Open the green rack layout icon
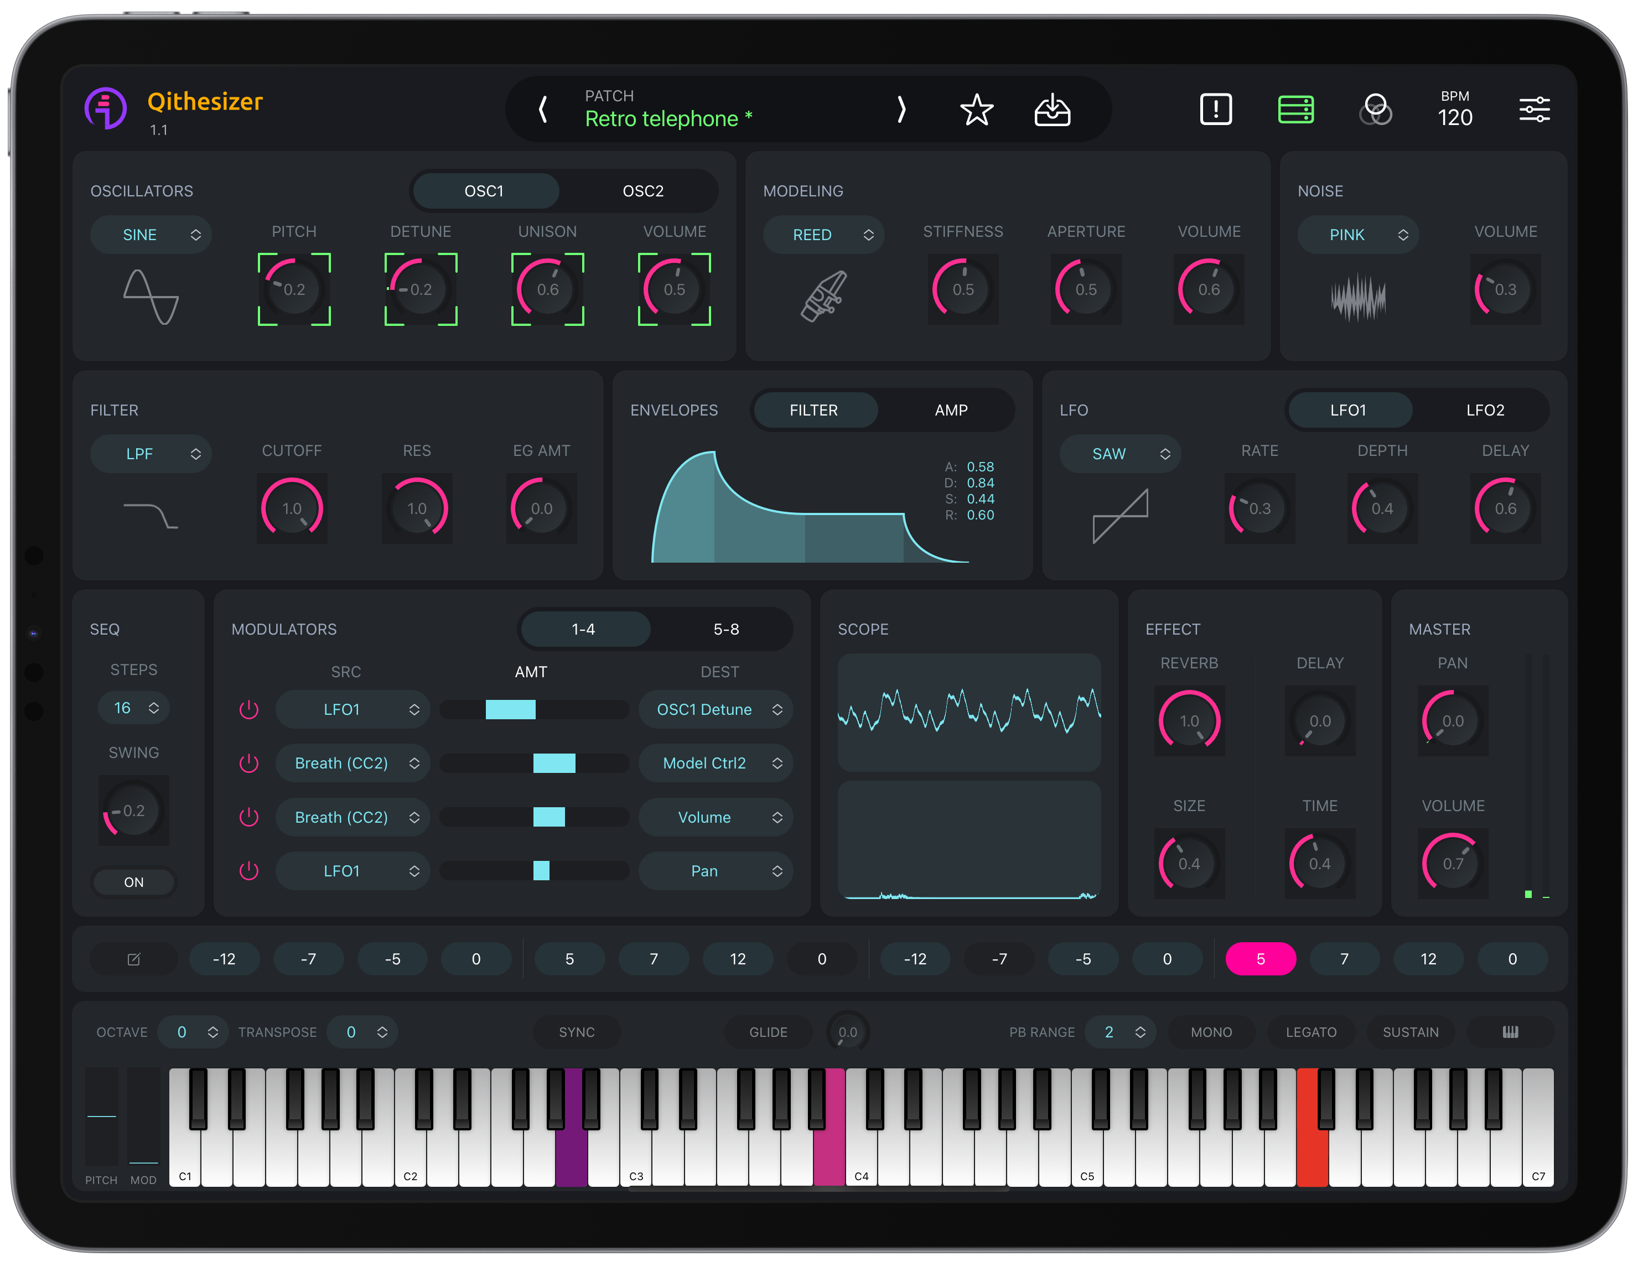The height and width of the screenshot is (1267, 1638). click(x=1295, y=110)
